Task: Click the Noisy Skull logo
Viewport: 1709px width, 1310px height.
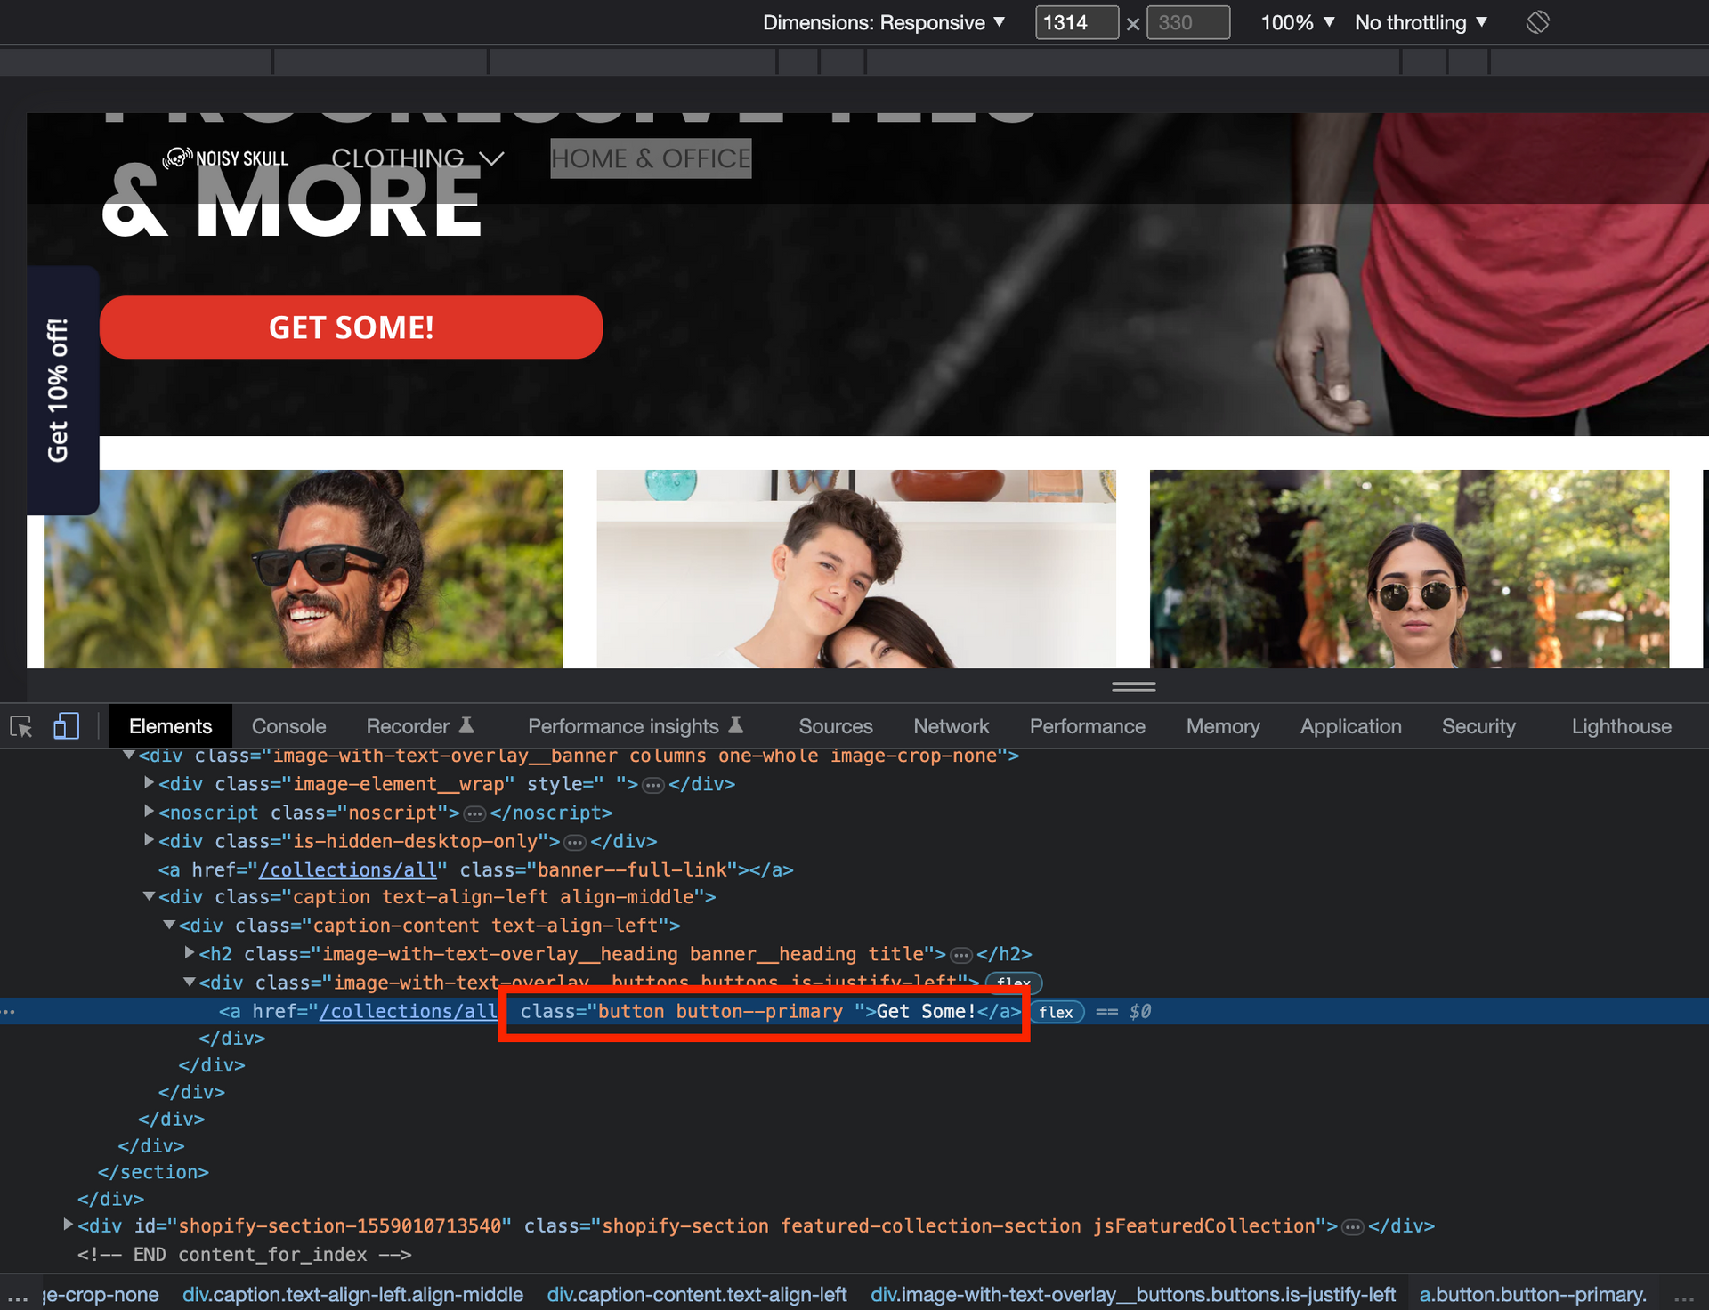Action: click(225, 158)
